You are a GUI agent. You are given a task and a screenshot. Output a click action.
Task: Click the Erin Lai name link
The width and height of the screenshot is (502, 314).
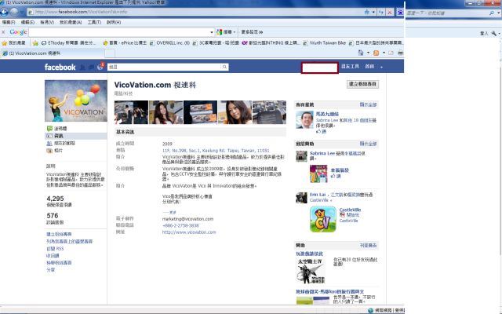point(318,195)
